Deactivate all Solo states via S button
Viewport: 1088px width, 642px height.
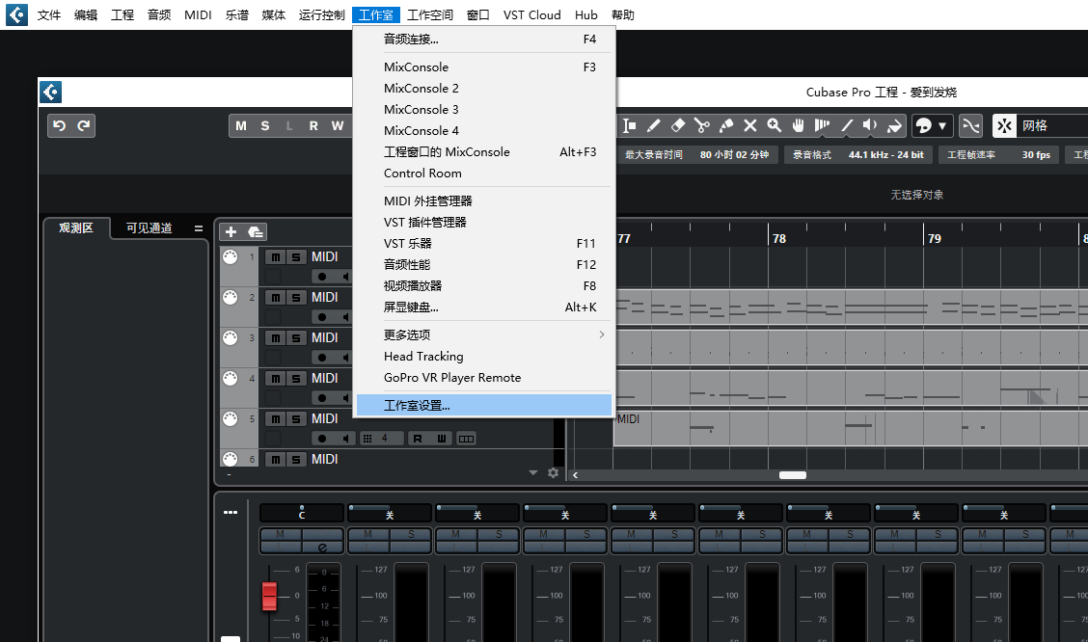click(265, 125)
